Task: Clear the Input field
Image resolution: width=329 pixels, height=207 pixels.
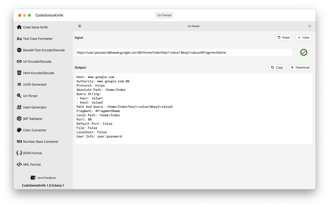Action: click(x=303, y=37)
